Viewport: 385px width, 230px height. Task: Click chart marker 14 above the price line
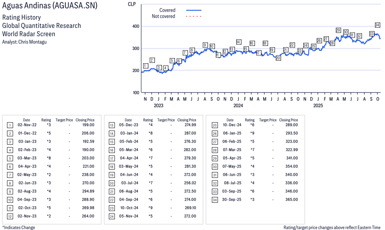pos(239,42)
